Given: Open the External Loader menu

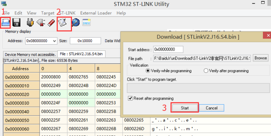Looking at the screenshot, I should coord(96,13).
